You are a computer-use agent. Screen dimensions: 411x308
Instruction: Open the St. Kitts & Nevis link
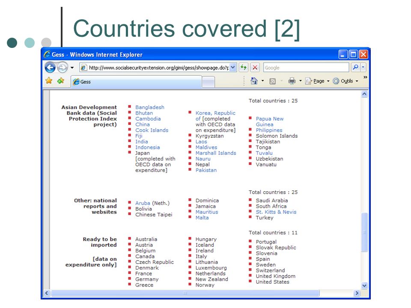pos(276,212)
